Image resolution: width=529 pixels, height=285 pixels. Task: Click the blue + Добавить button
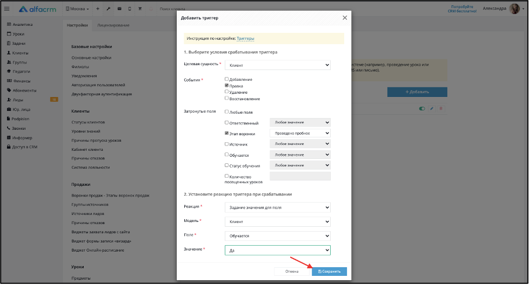coord(417,92)
